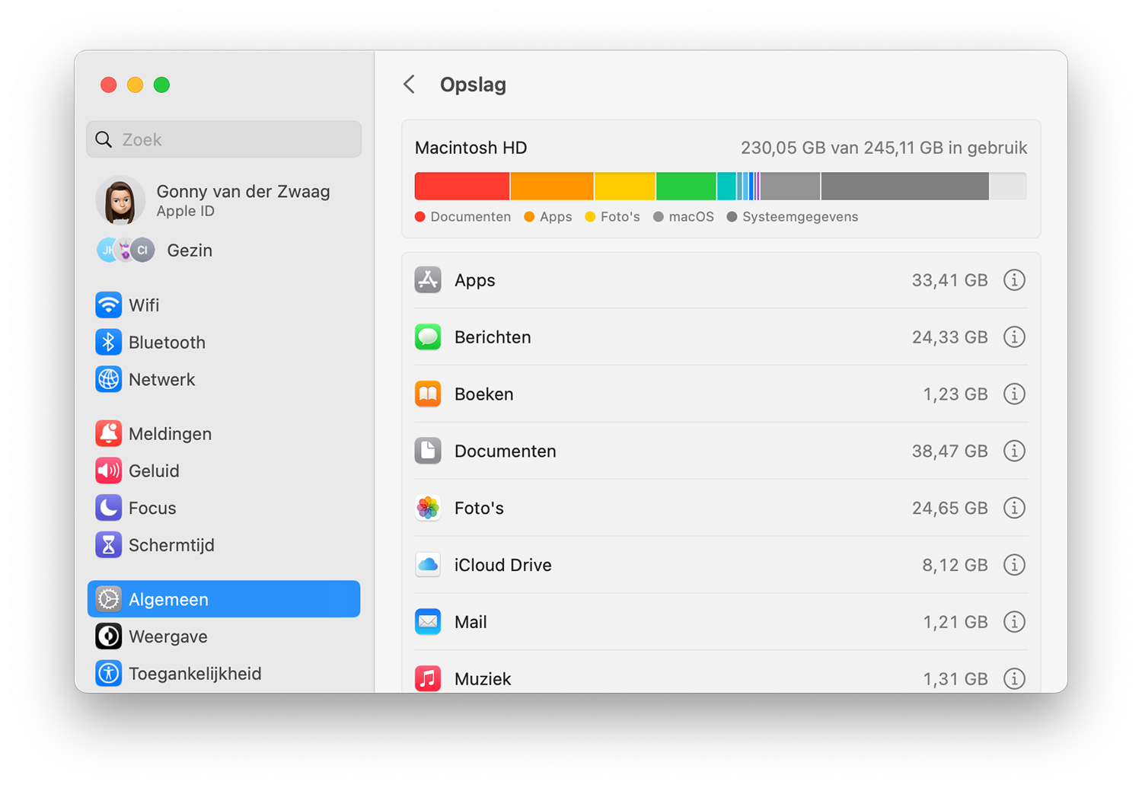Show info for Berichten storage

point(1014,337)
